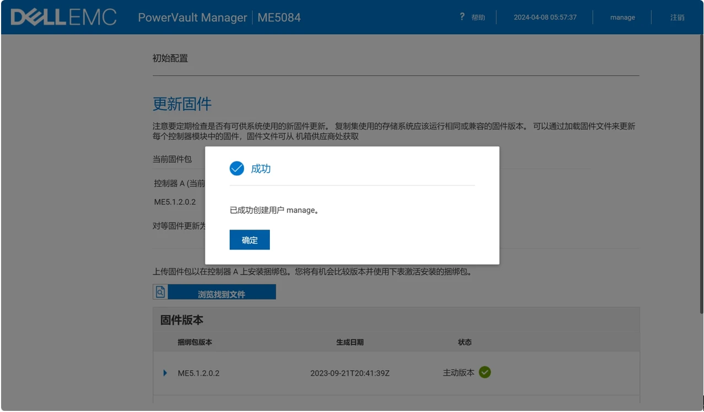This screenshot has height=412, width=704.
Task: Click the manage user menu
Action: 622,18
